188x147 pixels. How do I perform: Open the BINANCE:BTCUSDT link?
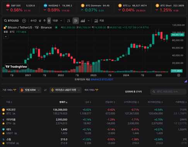click(102, 80)
